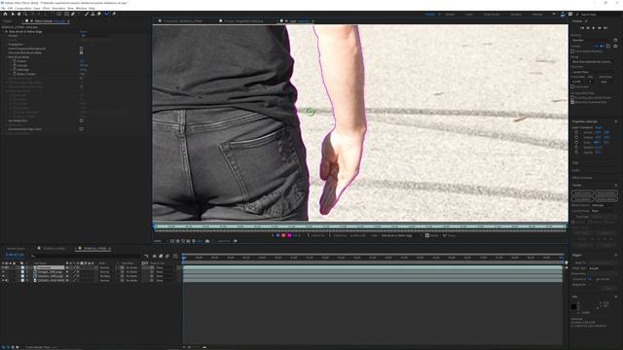Select the Pen tool

(73, 14)
